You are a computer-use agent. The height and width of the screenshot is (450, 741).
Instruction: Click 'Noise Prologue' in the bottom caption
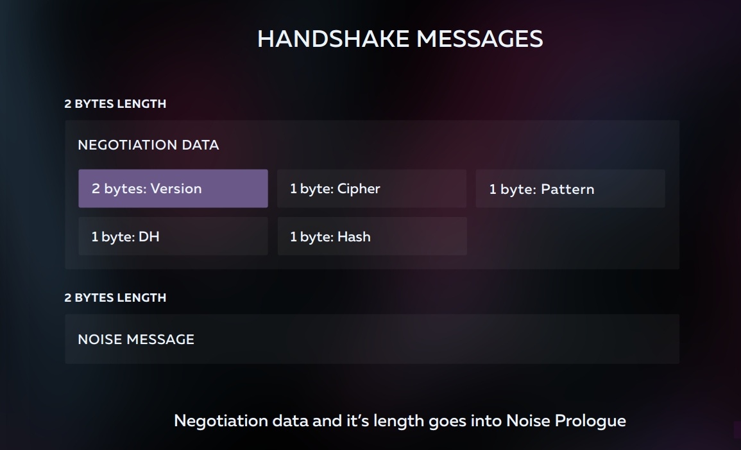[566, 420]
